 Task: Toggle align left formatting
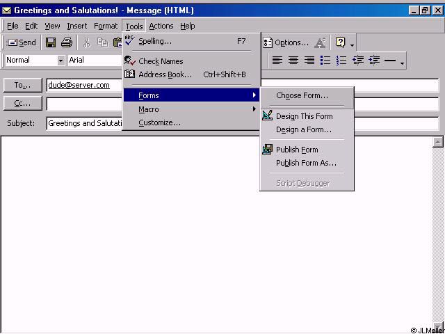(277, 61)
